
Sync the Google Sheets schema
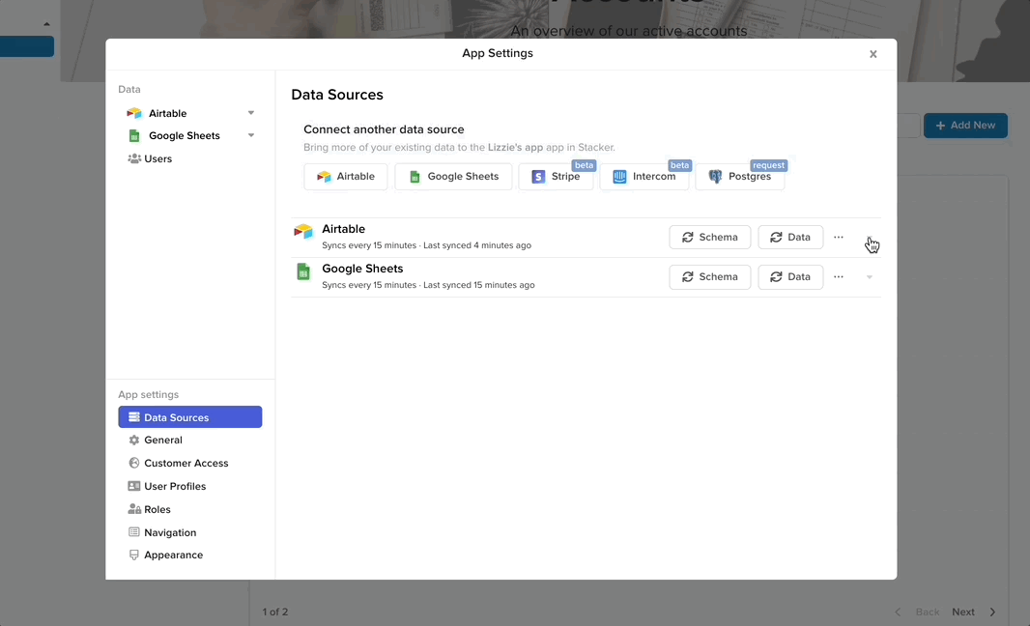pyautogui.click(x=709, y=276)
